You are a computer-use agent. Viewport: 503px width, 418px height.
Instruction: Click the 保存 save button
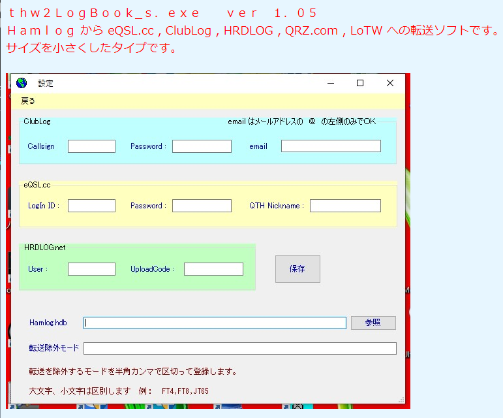tap(297, 269)
